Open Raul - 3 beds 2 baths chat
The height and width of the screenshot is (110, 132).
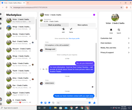click(20, 42)
